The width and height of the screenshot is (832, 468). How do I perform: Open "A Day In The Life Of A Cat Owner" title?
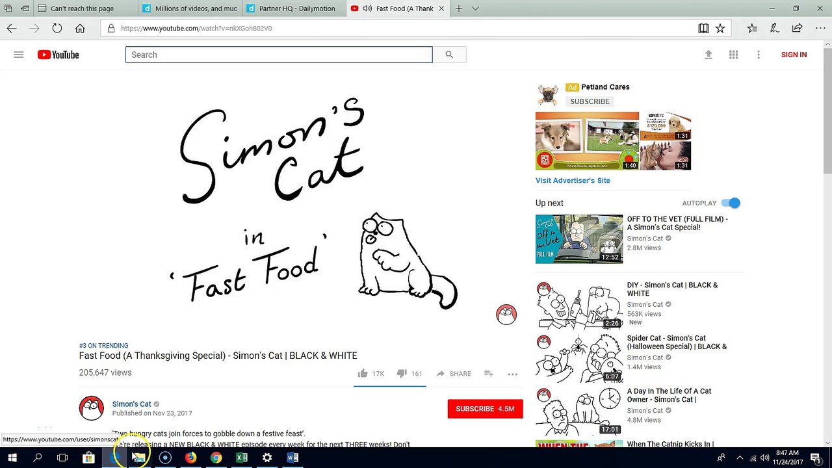[x=669, y=395]
